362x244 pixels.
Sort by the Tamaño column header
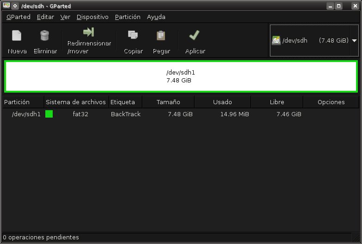pos(168,102)
